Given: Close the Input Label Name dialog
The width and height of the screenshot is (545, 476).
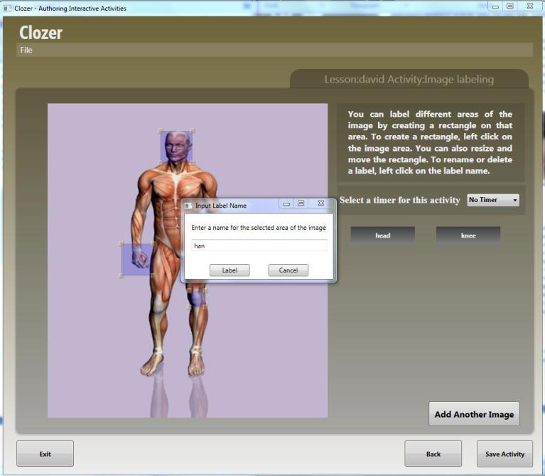Looking at the screenshot, I should pyautogui.click(x=321, y=203).
